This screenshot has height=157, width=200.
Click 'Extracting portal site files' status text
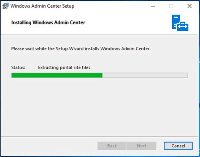coord(64,68)
